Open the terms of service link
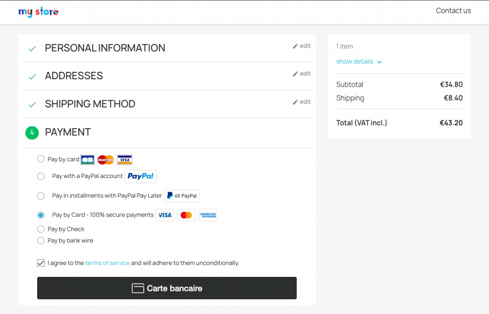 107,263
